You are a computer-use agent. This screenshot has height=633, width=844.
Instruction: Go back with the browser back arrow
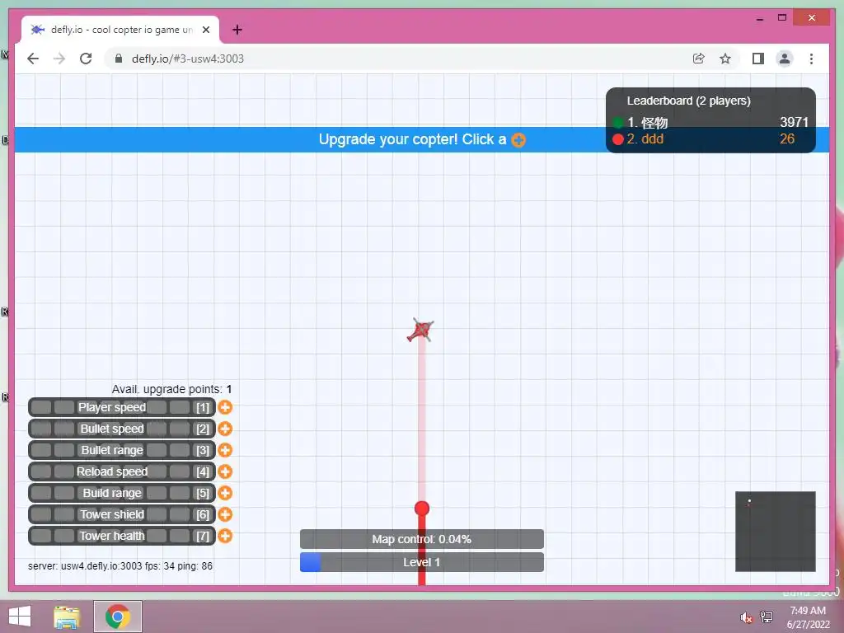click(x=33, y=59)
